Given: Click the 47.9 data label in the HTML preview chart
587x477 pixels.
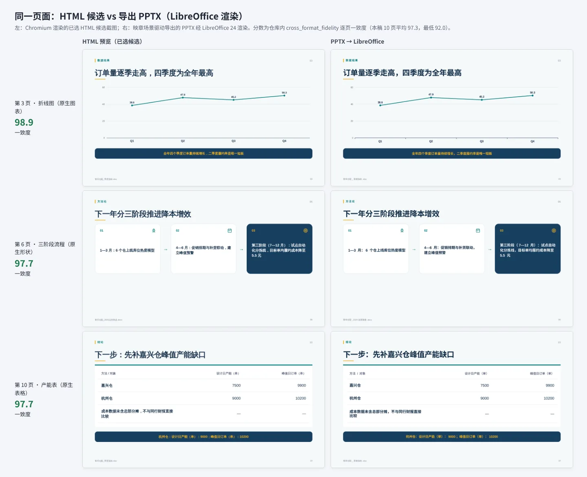Looking at the screenshot, I should (183, 95).
